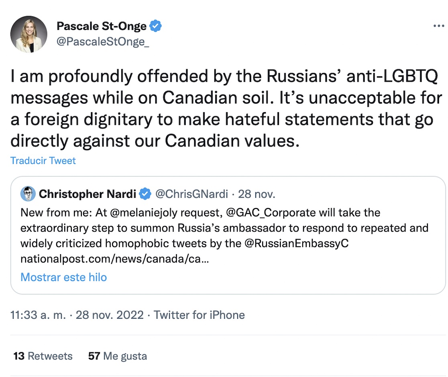The image size is (448, 377).
Task: Click Traducir Tweet to translate
Action: 43,161
